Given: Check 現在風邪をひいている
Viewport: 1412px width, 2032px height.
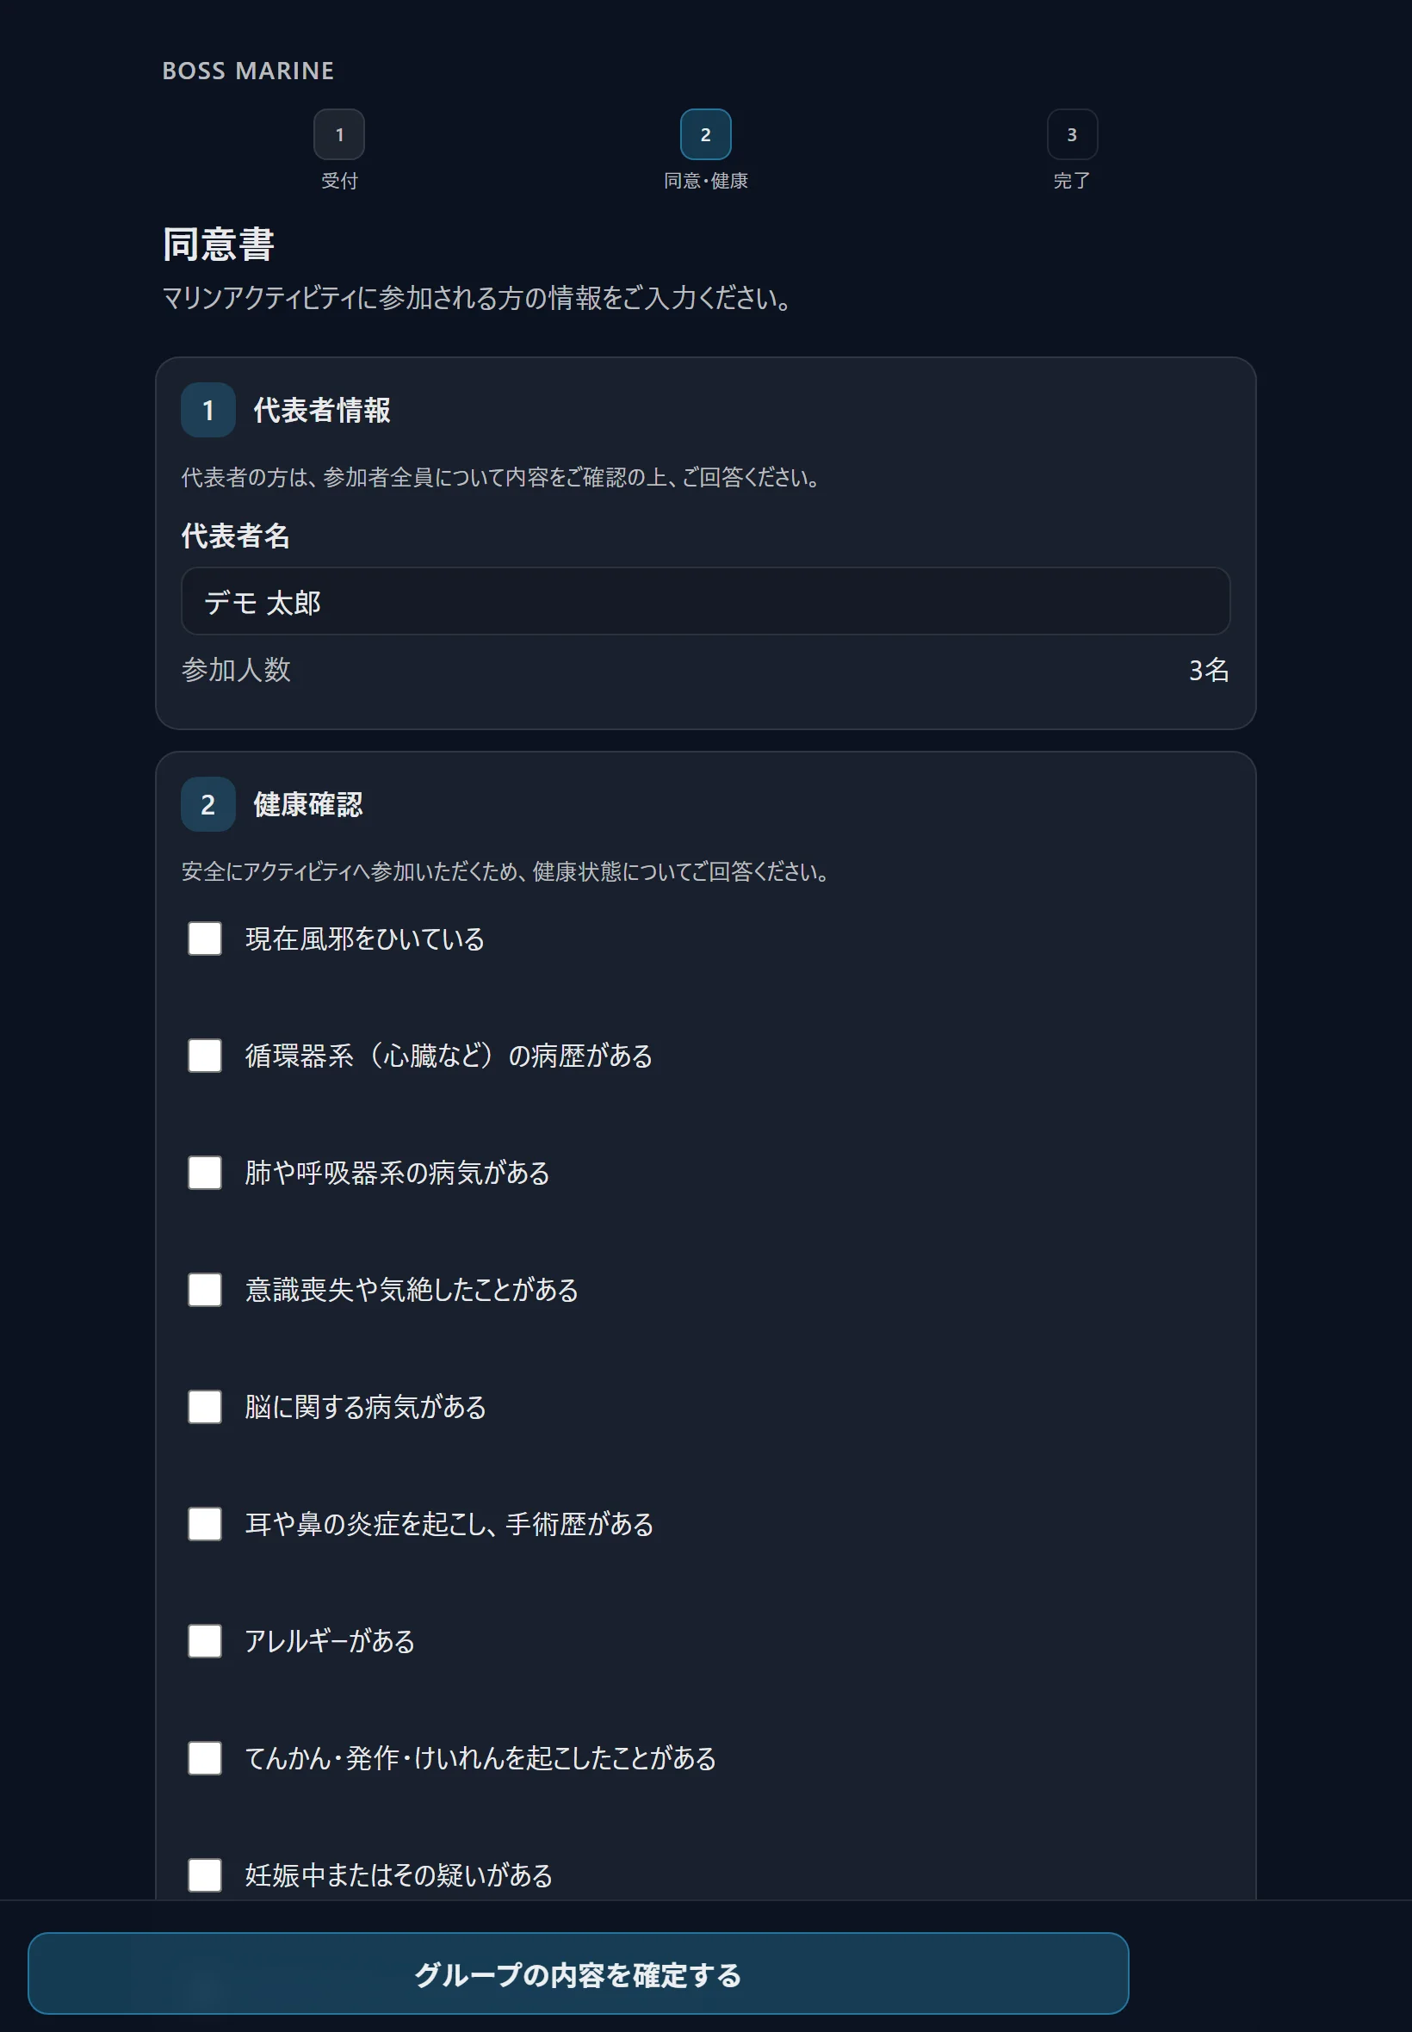Looking at the screenshot, I should 204,939.
